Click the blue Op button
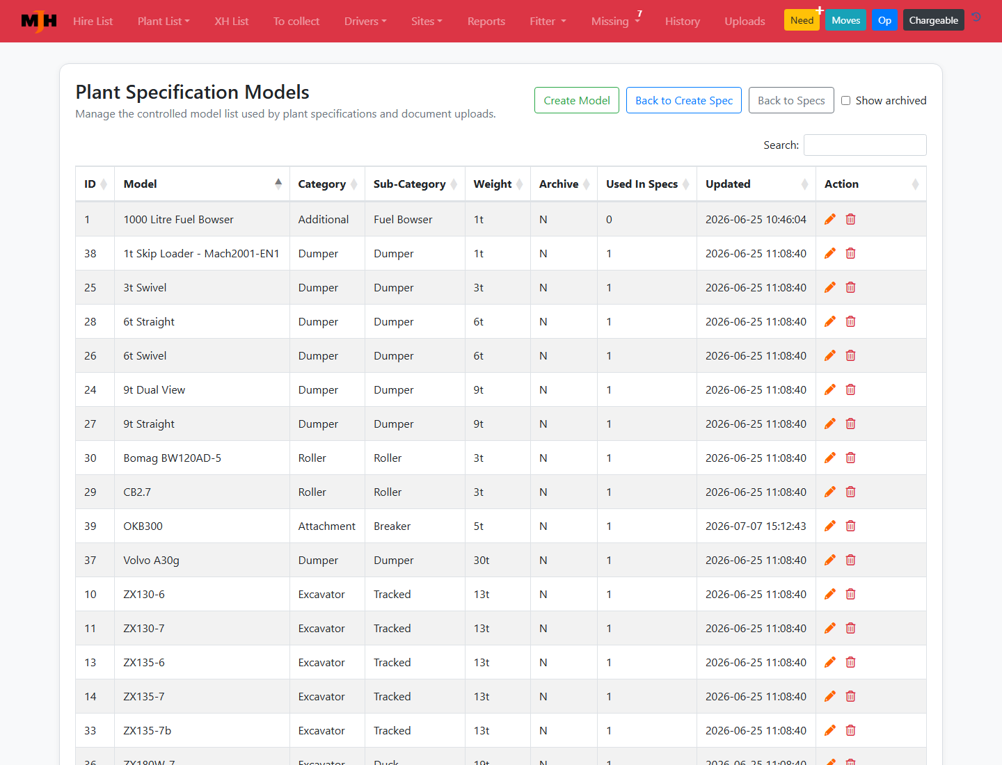The width and height of the screenshot is (1002, 765). (884, 20)
